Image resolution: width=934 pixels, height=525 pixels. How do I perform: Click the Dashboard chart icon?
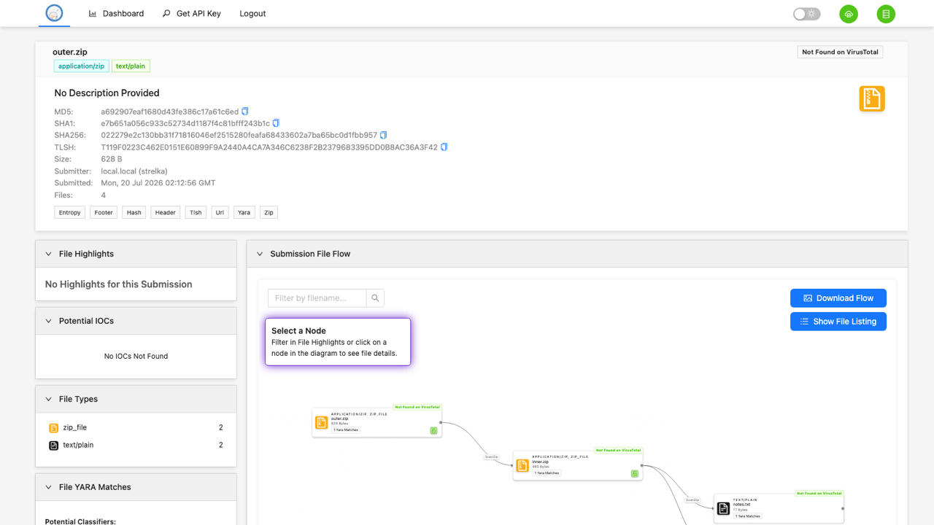tap(93, 13)
